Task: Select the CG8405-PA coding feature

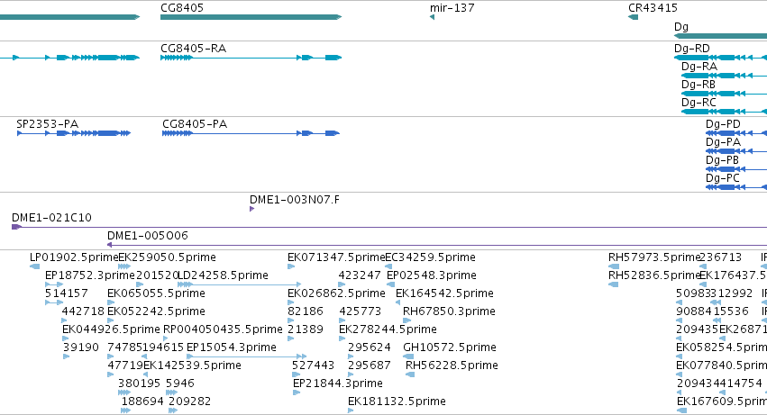Action: coord(251,133)
